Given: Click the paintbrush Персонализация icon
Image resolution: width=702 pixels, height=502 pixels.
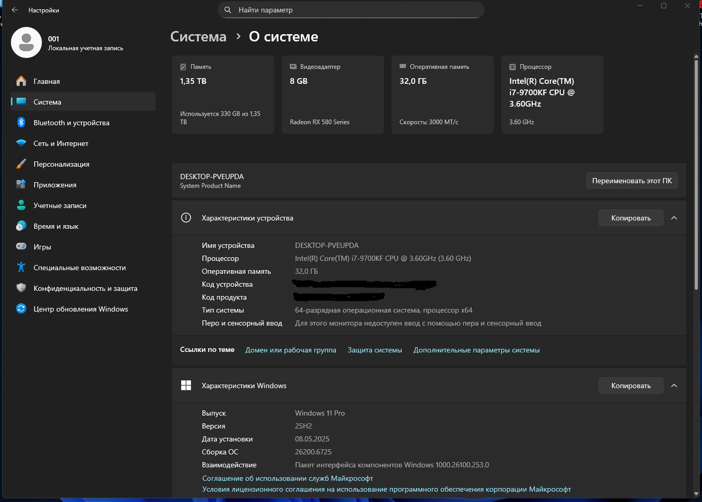Looking at the screenshot, I should (21, 164).
